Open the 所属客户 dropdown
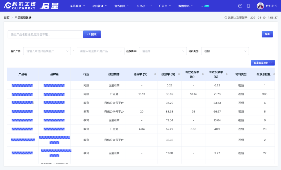This screenshot has width=281, height=170. click(47, 51)
